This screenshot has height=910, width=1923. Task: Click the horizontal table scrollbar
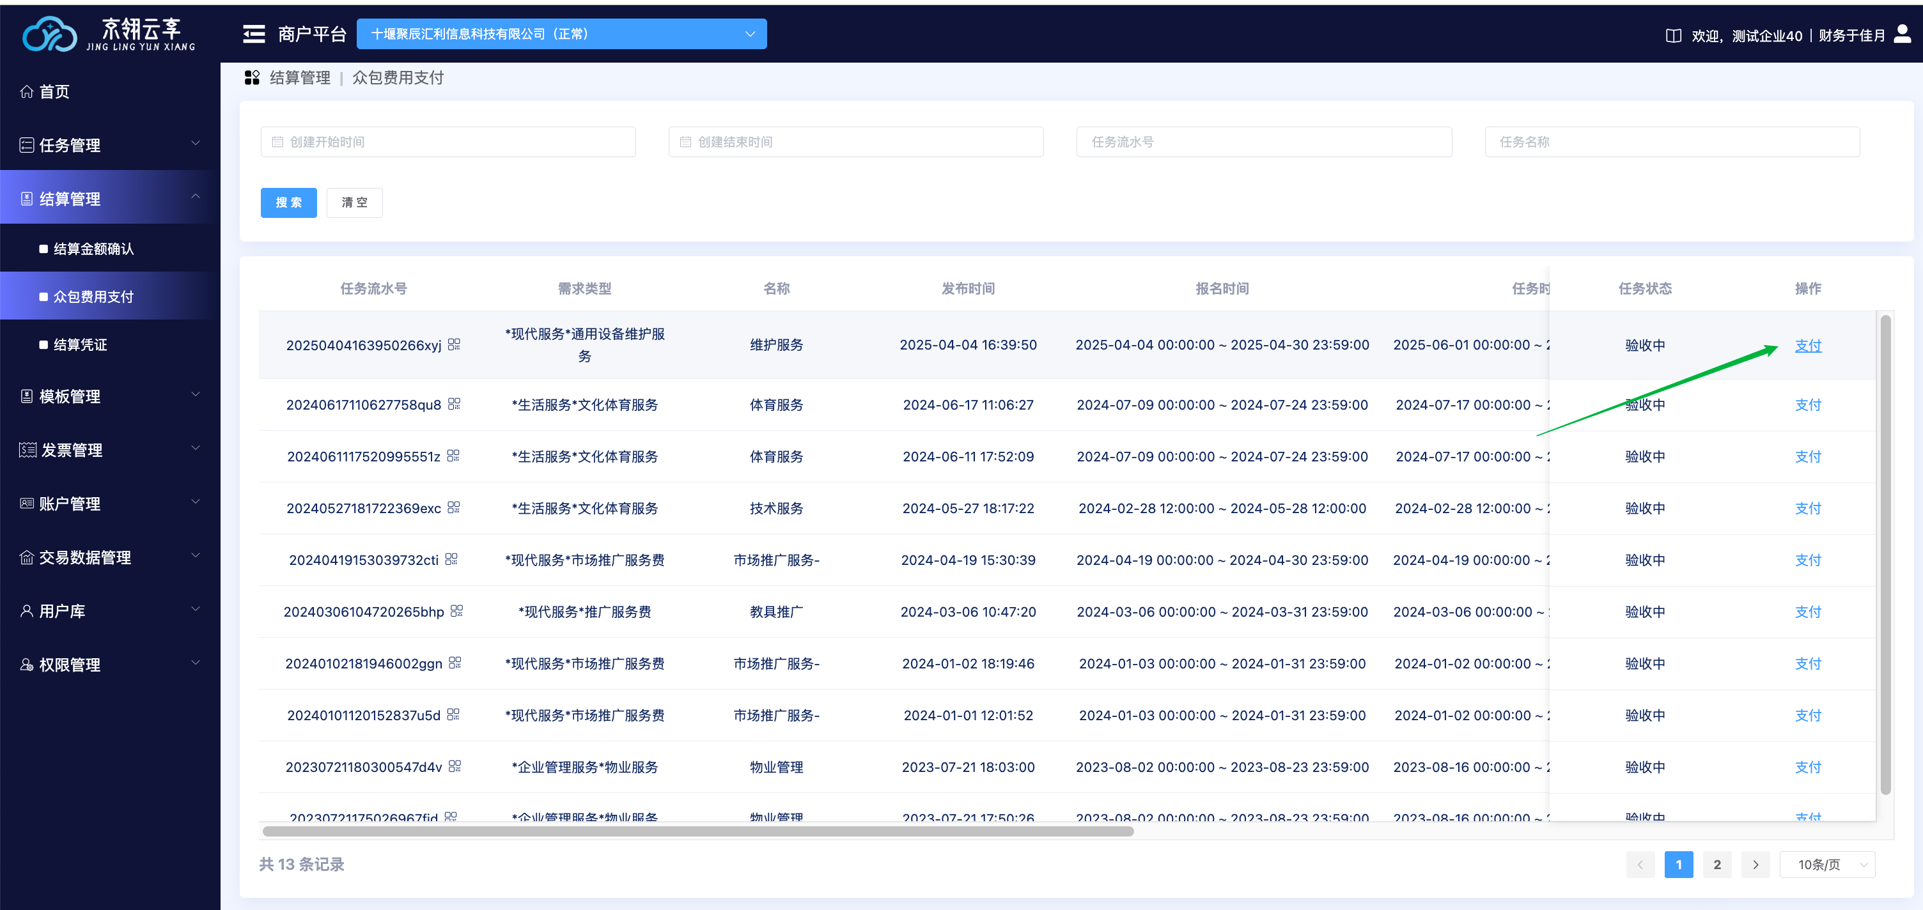697,831
